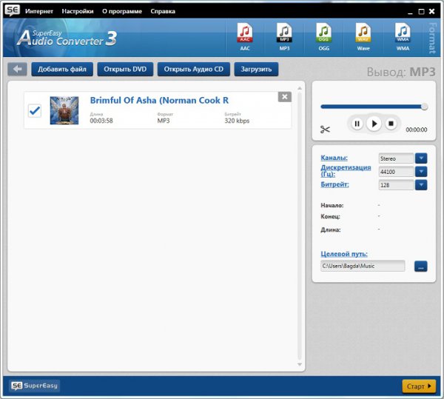Open the Интернет menu
This screenshot has width=444, height=399.
[x=39, y=11]
